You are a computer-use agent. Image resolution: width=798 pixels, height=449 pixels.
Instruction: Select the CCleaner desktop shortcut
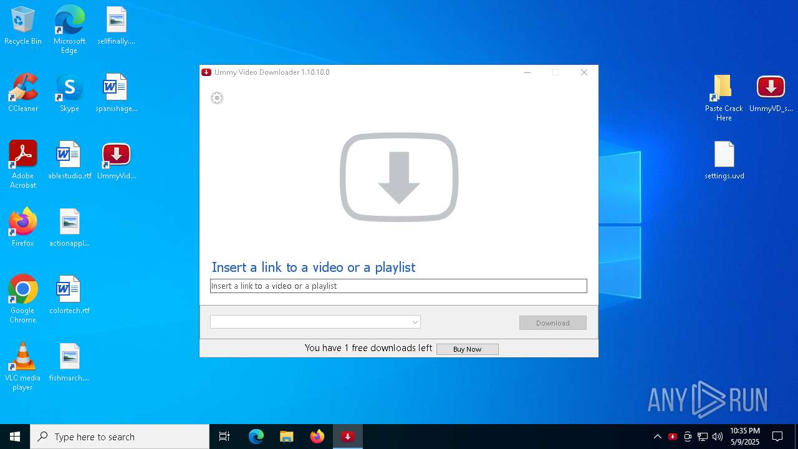coord(23,94)
